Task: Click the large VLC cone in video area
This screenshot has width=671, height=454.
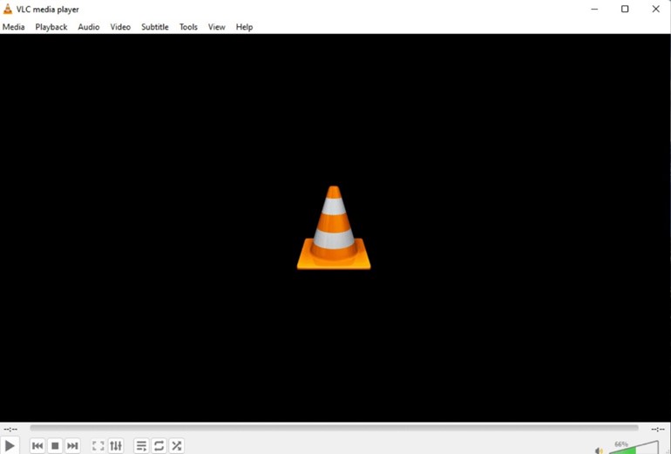Action: [334, 227]
